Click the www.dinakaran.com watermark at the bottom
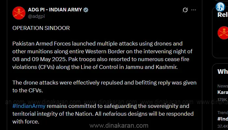This screenshot has height=130, width=228. [119, 125]
